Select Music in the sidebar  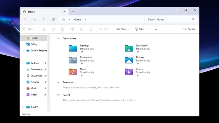(34, 88)
